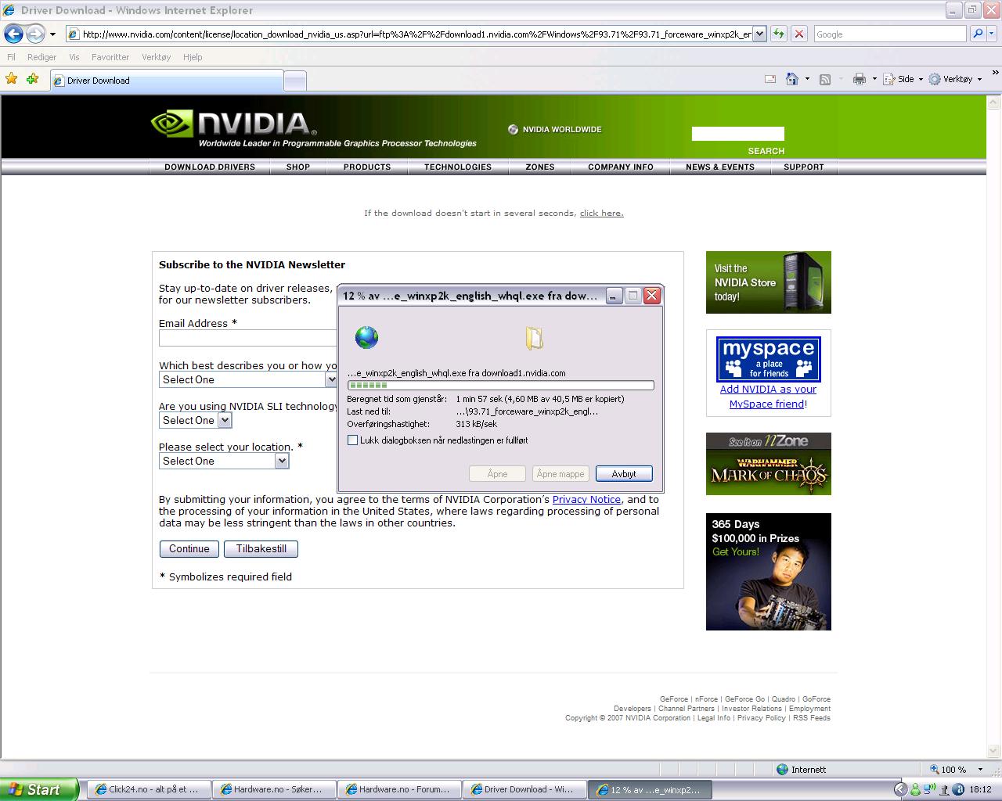
Task: Click the Windows Start button
Action: (39, 789)
